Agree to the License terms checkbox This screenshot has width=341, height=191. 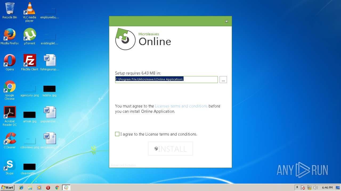(117, 134)
